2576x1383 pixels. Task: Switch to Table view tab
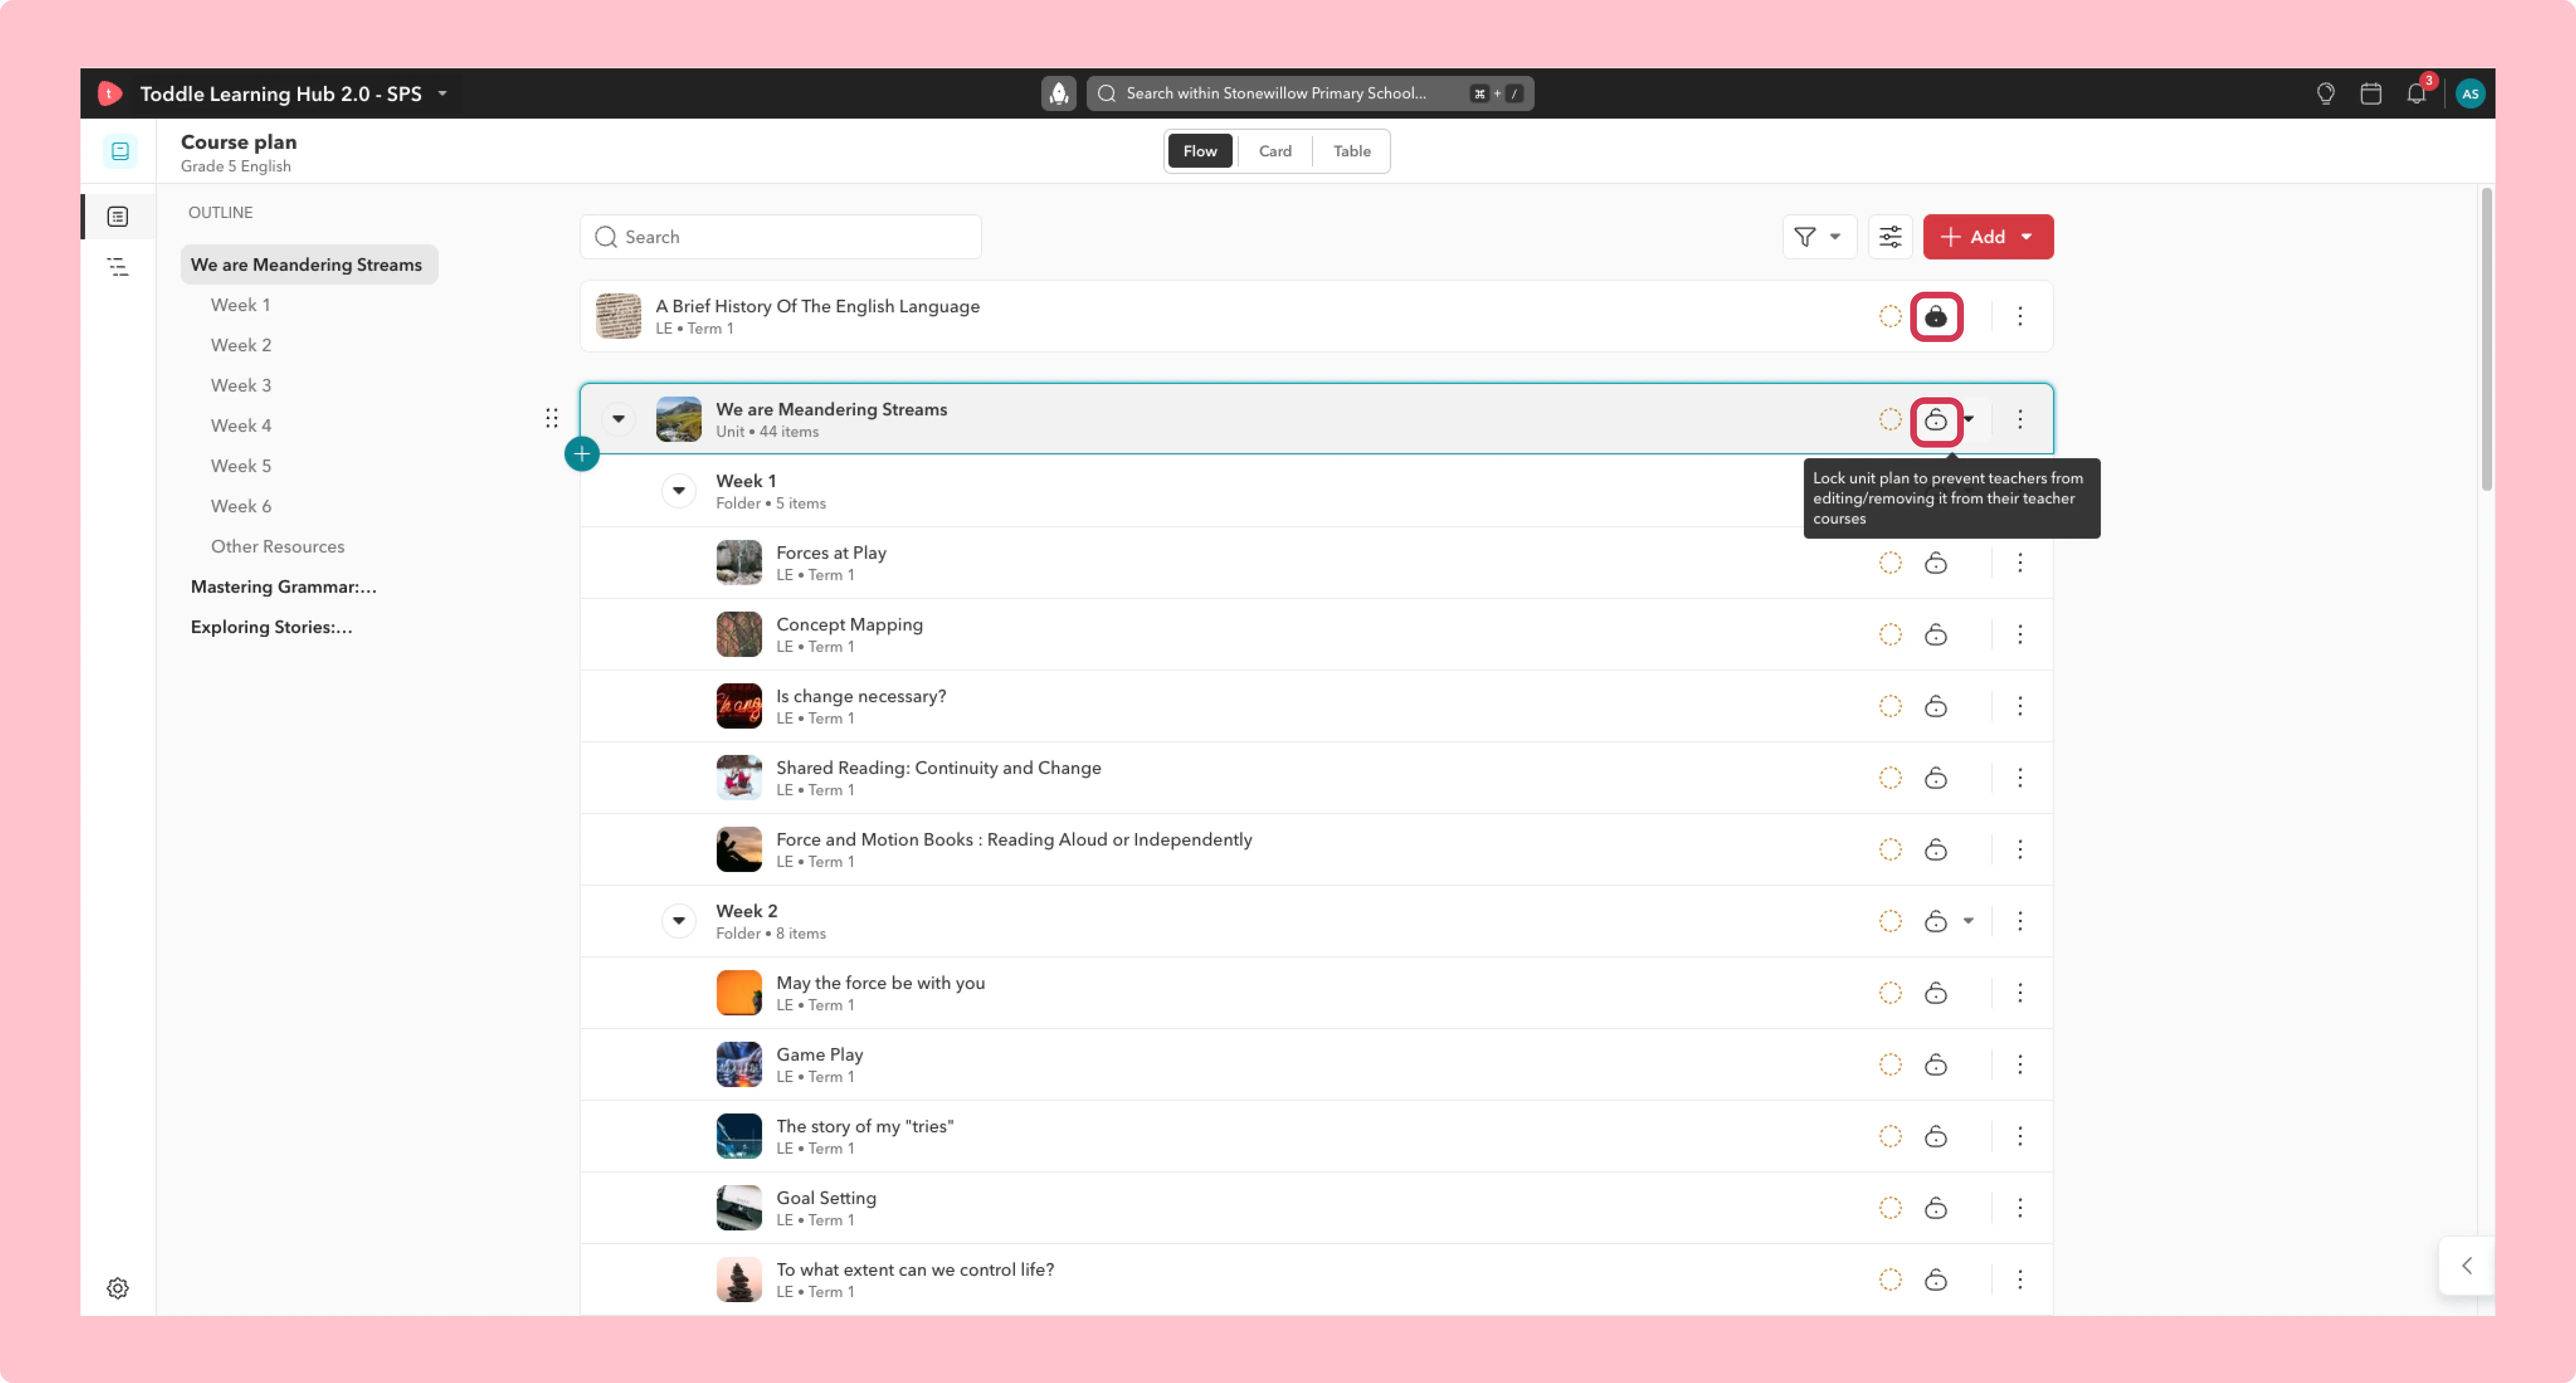tap(1352, 151)
